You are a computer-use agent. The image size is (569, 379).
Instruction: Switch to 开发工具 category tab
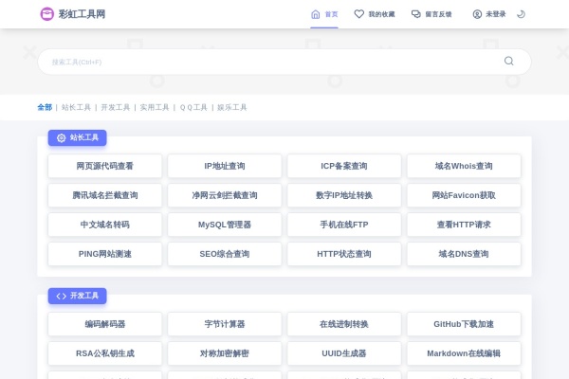pos(115,107)
